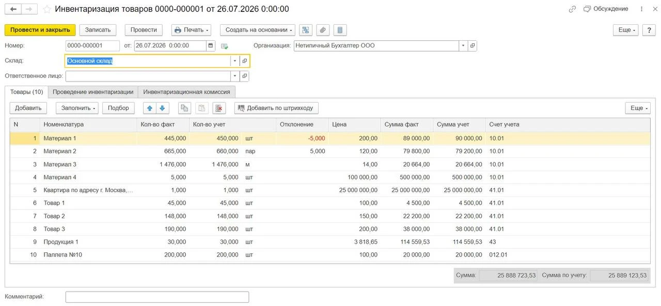
Task: Expand Ответственное лицо dropdown list
Action: point(235,76)
